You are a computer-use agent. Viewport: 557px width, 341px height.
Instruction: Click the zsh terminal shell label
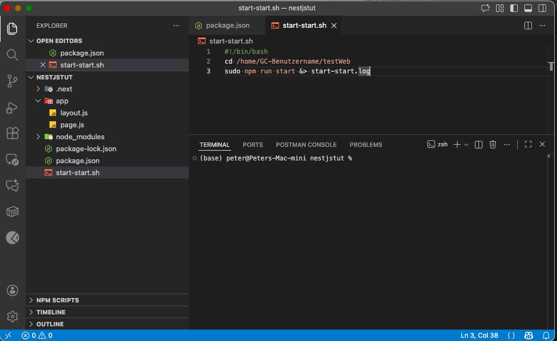[437, 145]
